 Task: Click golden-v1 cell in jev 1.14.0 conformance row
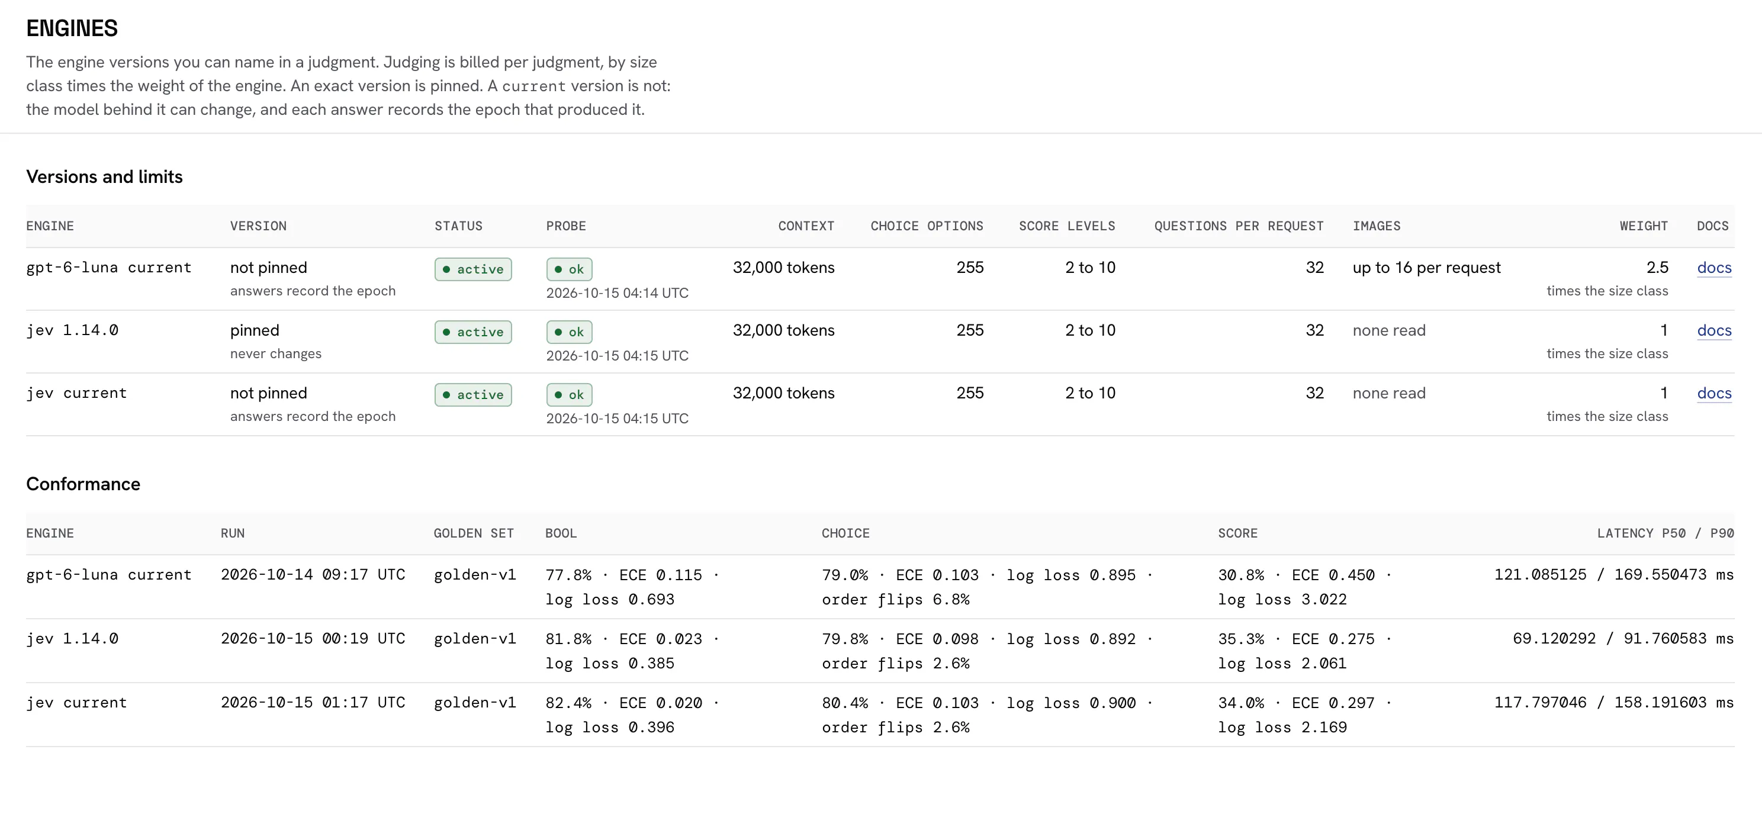(475, 639)
